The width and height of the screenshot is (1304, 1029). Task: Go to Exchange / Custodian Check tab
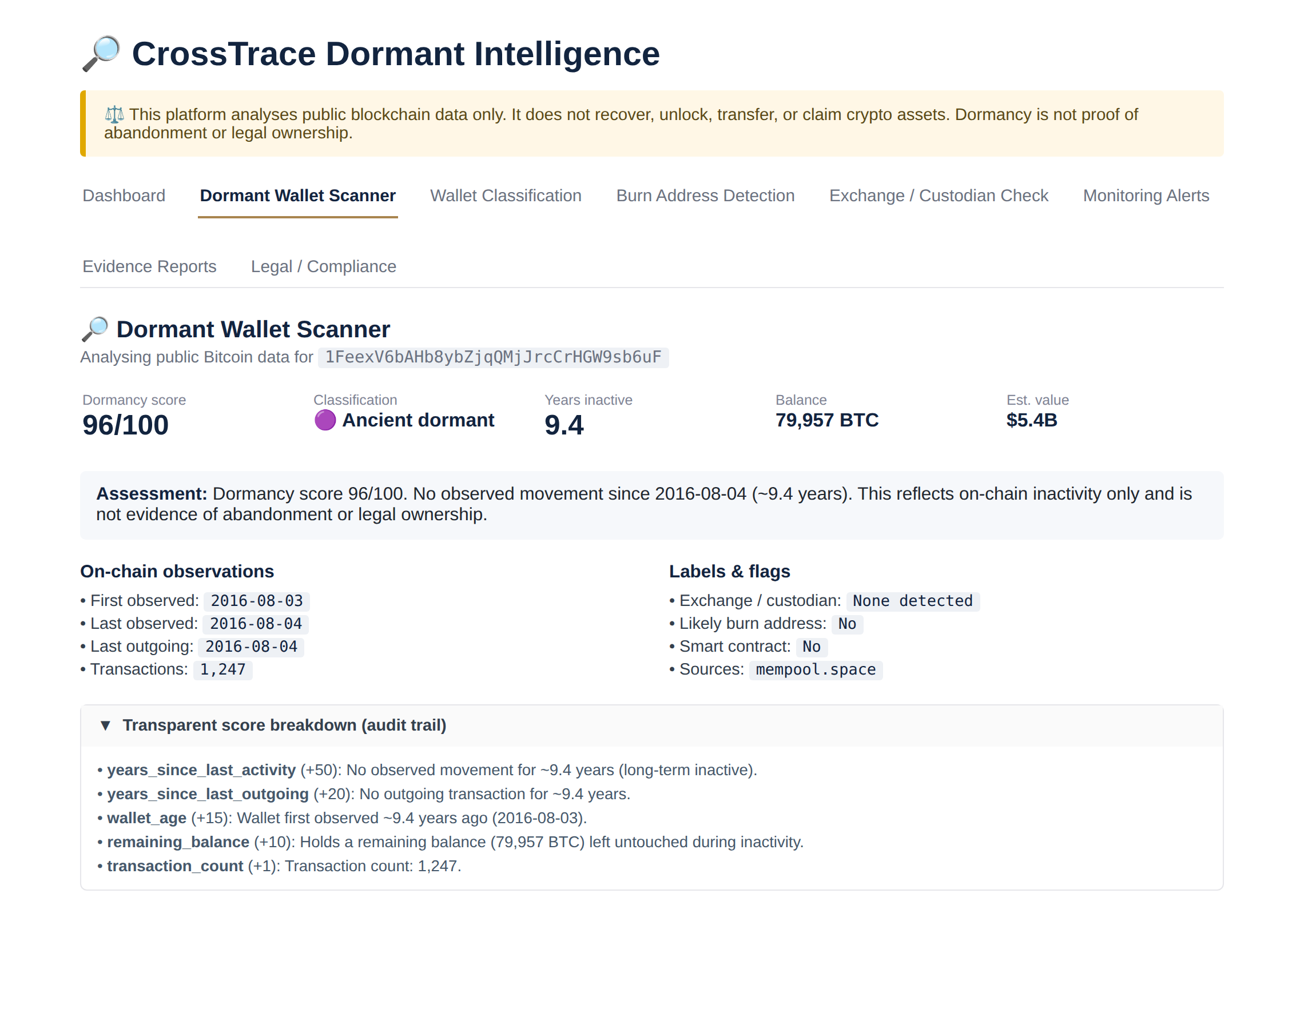coord(939,196)
